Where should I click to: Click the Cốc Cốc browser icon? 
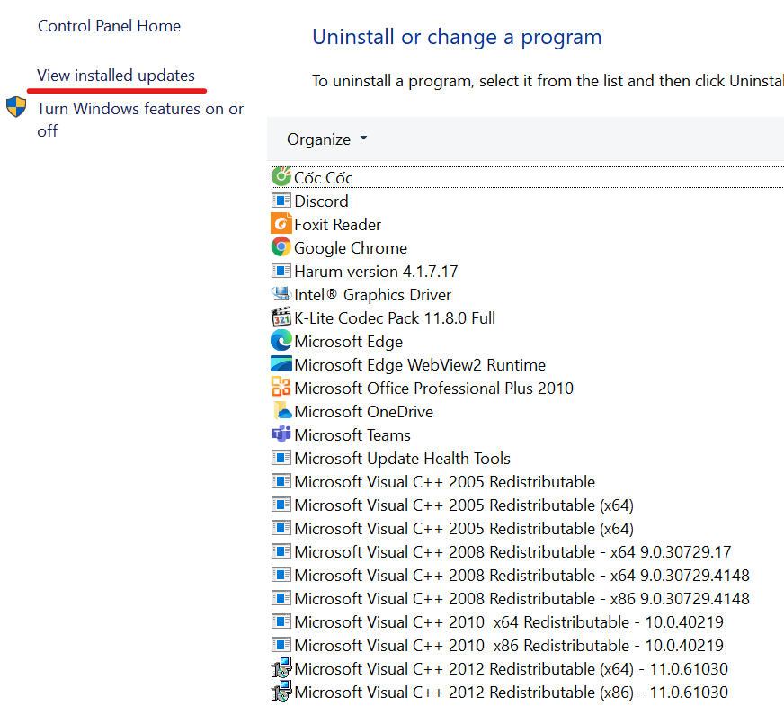pyautogui.click(x=281, y=177)
